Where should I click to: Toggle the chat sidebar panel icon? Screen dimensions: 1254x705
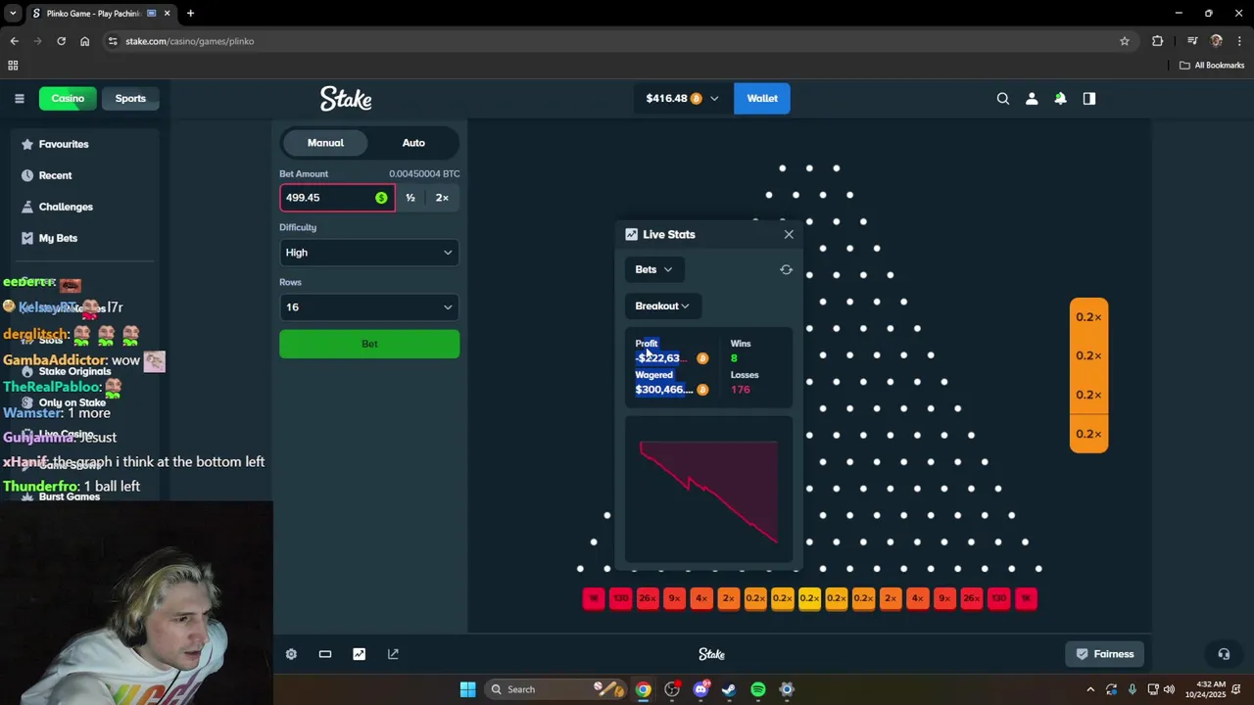tap(1089, 98)
